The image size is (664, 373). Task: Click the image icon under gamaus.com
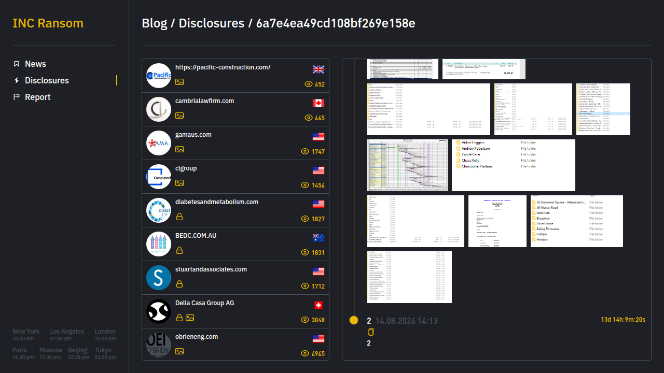[x=179, y=149]
